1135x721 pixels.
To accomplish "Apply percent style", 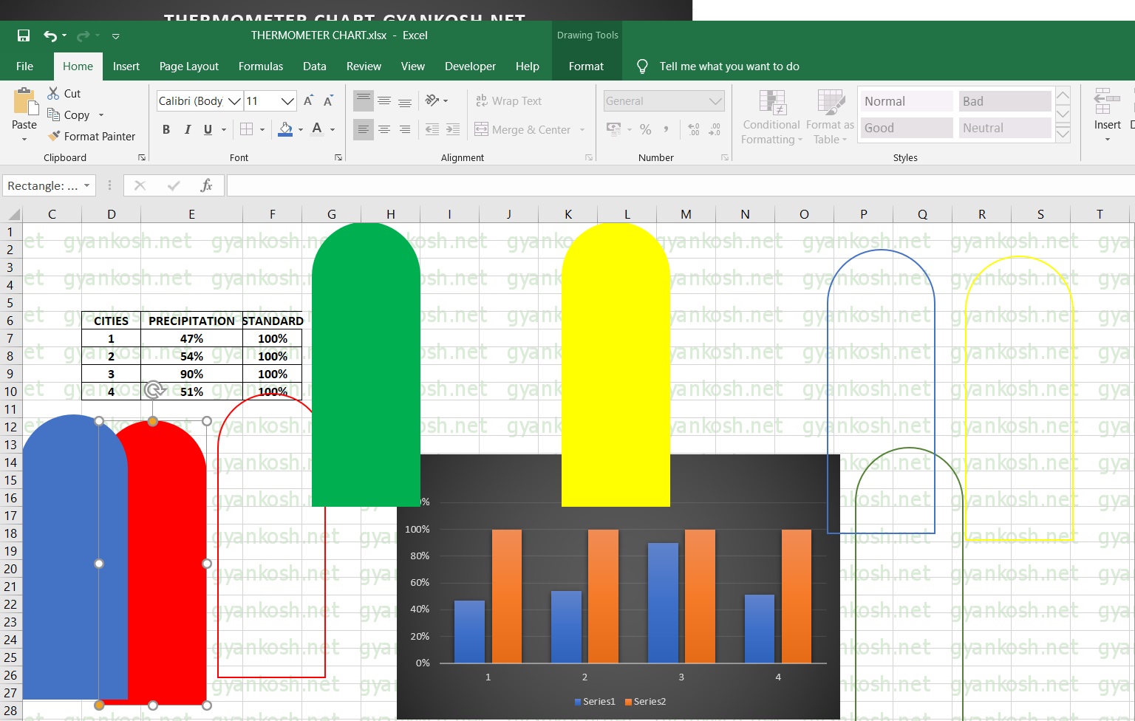I will coord(646,129).
